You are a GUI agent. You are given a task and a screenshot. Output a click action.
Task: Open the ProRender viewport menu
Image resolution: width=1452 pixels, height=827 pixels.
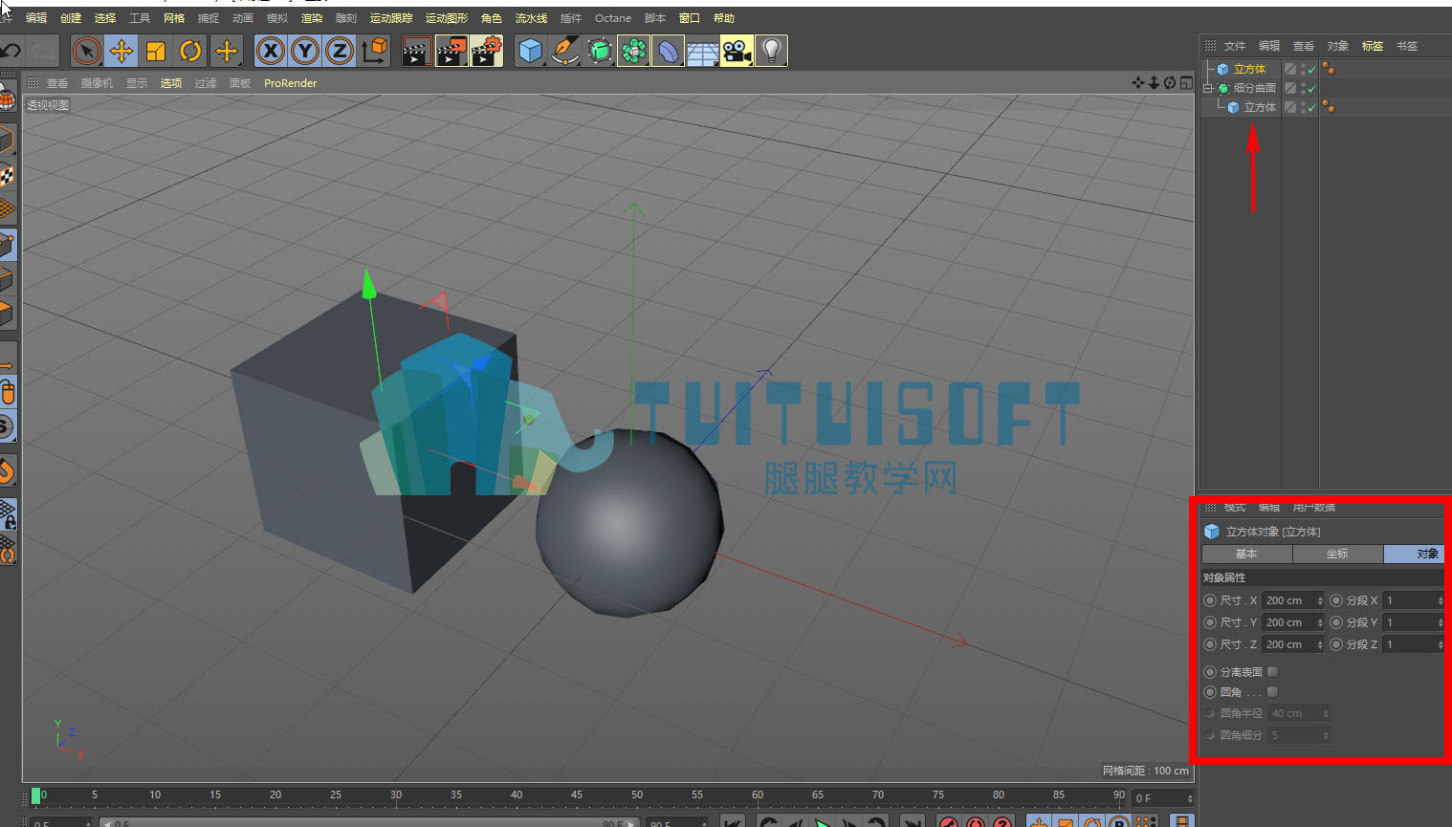tap(290, 83)
